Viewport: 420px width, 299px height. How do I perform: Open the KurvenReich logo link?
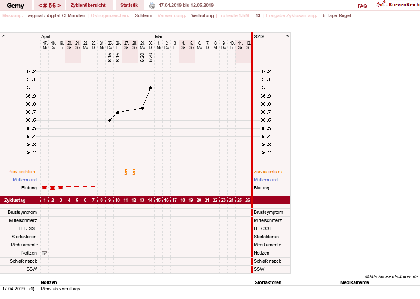[398, 5]
